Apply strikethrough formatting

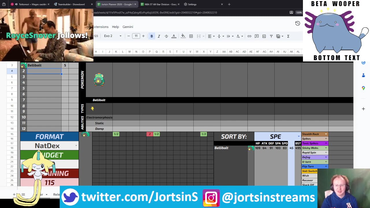(166, 36)
